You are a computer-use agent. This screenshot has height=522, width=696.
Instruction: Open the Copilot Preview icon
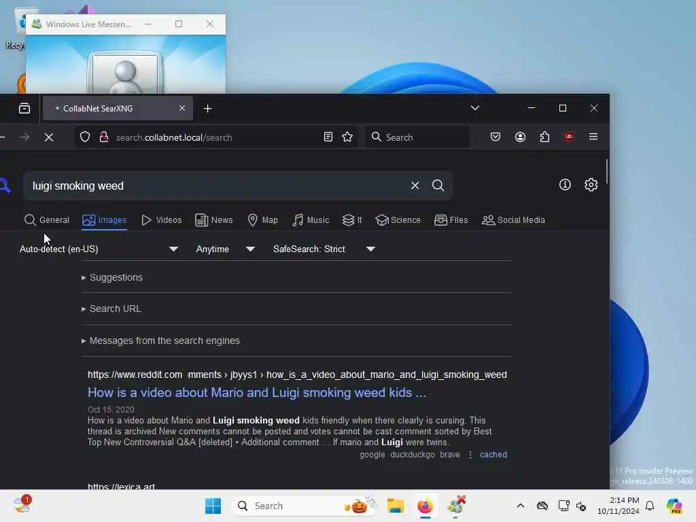point(674,506)
